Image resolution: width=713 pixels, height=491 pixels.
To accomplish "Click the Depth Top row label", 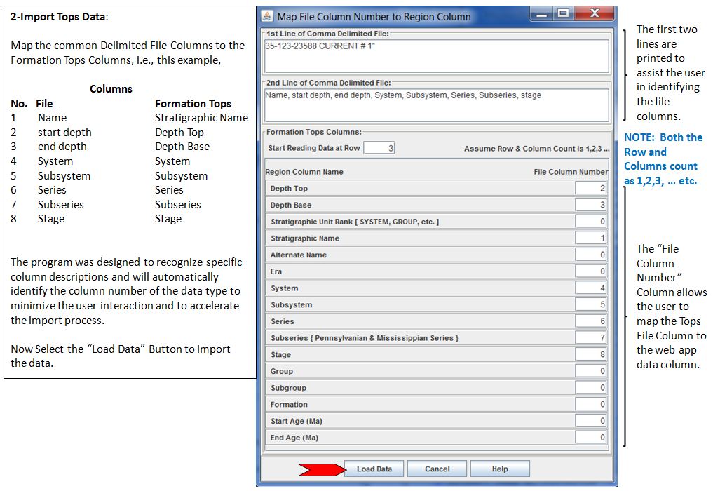I will [289, 189].
